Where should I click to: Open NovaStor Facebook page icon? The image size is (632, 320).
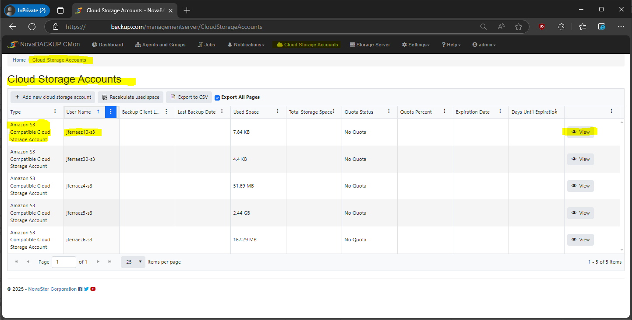point(80,289)
